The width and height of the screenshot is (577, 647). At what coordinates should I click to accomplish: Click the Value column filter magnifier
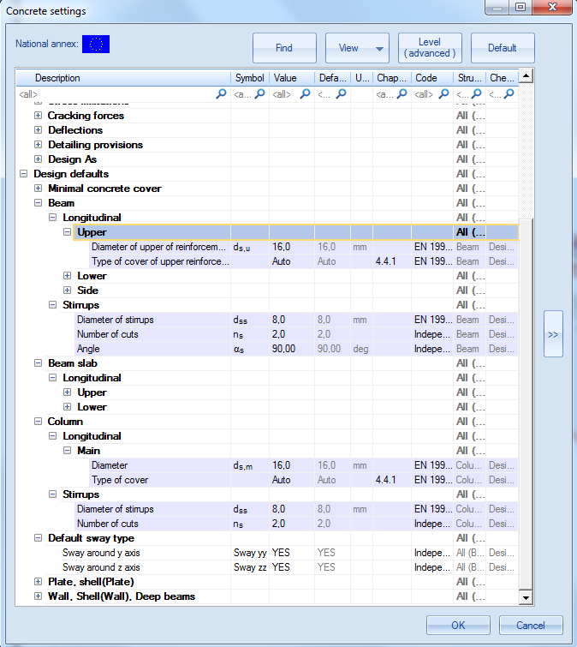305,94
